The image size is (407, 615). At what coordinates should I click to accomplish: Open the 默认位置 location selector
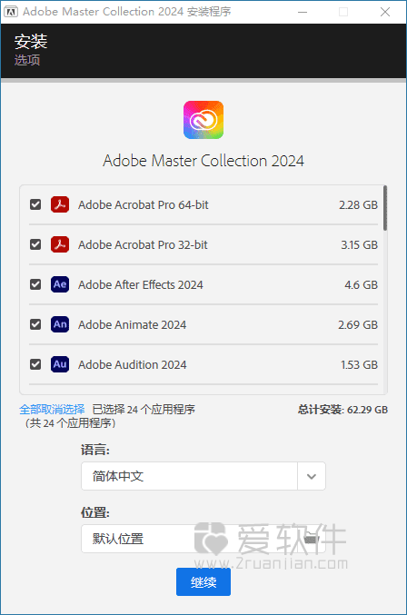(203, 539)
